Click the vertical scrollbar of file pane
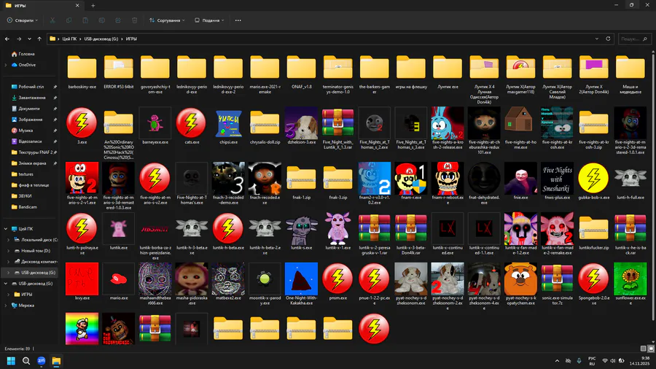Screen dimensions: 656x369 point(653,186)
